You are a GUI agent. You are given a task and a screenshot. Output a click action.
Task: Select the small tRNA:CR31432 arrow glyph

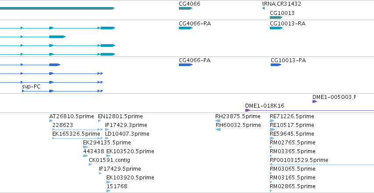[x=263, y=8]
